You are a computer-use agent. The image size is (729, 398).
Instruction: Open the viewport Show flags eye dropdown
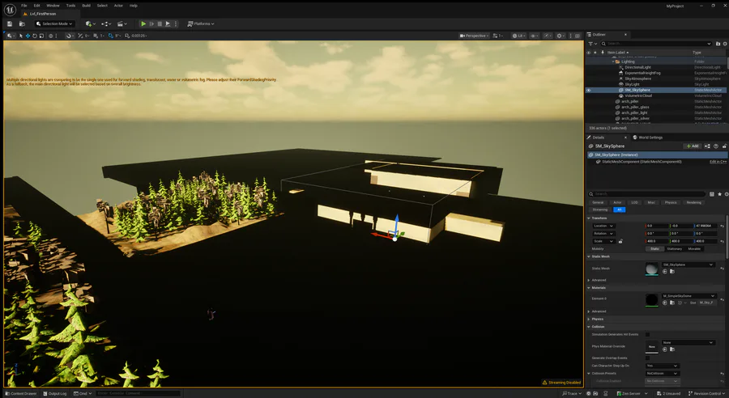535,36
